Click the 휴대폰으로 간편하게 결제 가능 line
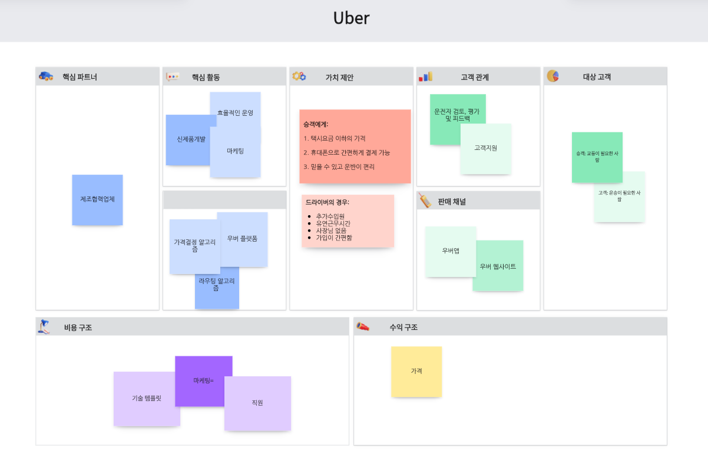This screenshot has height=471, width=708. coord(347,152)
